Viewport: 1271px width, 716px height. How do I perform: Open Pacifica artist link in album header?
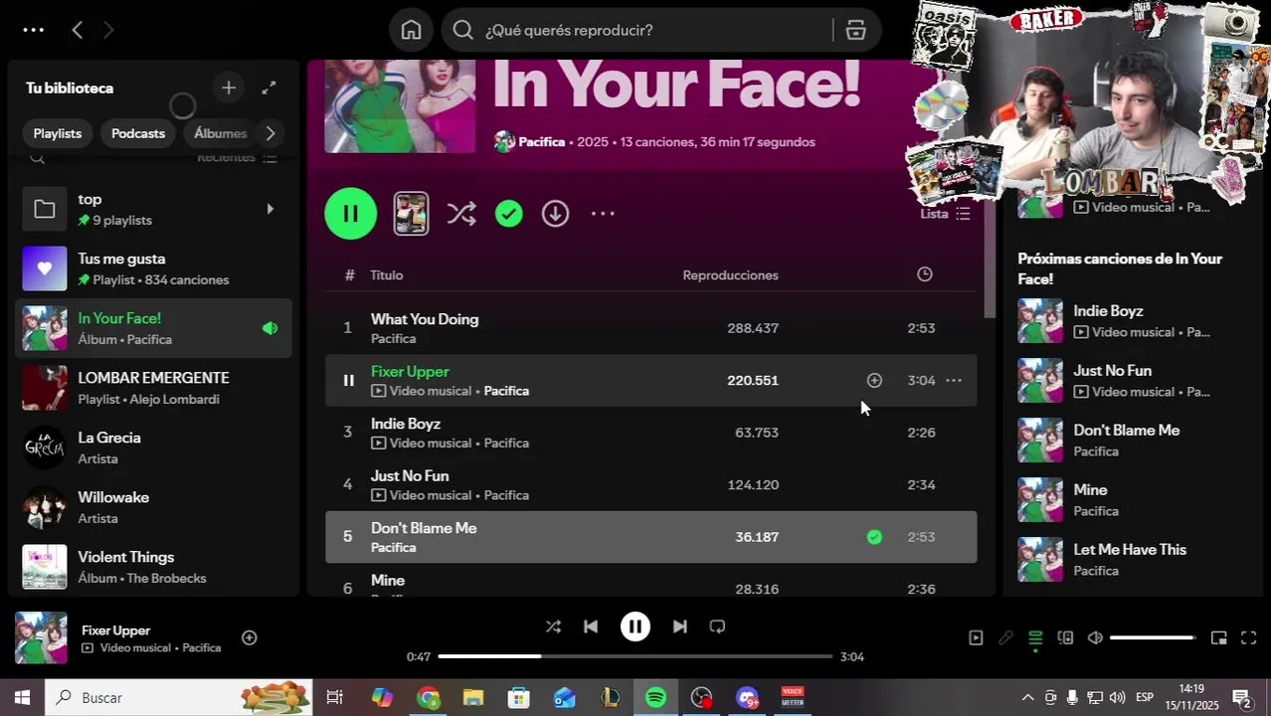(541, 141)
